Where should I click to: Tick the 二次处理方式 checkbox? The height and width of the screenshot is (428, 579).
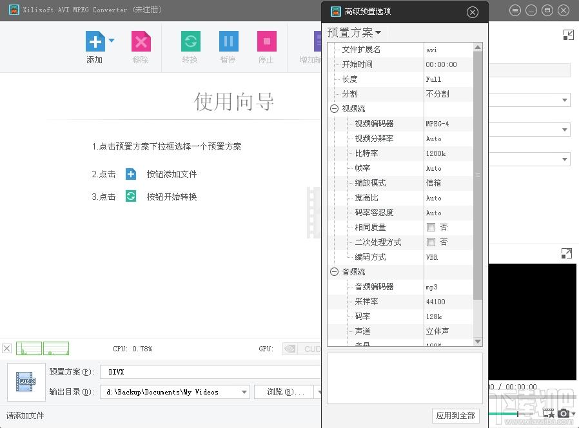coord(431,242)
